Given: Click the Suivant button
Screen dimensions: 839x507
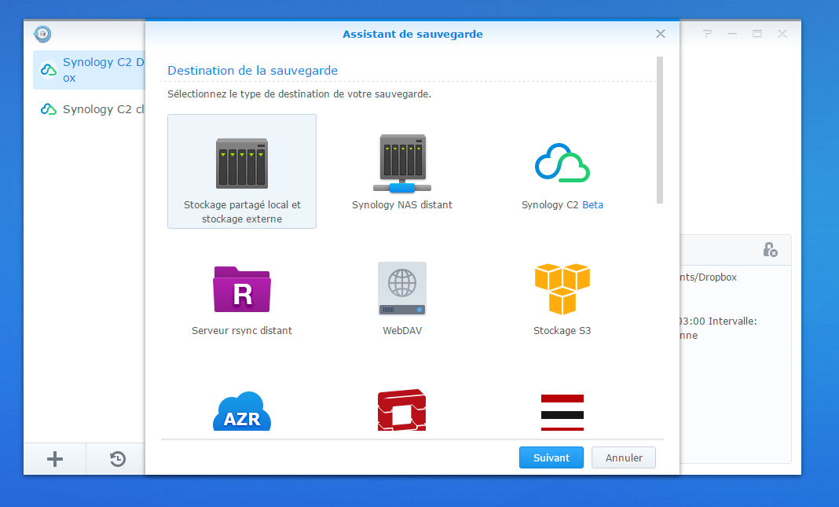Looking at the screenshot, I should pyautogui.click(x=551, y=457).
